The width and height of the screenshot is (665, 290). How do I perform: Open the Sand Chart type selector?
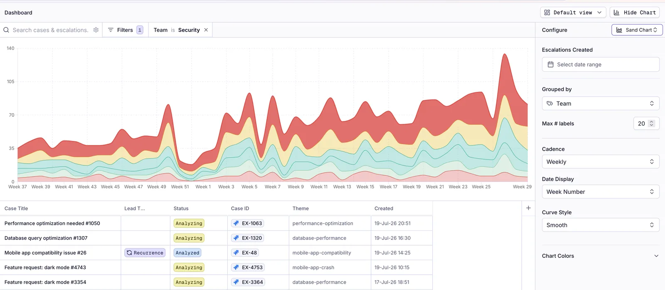point(637,30)
